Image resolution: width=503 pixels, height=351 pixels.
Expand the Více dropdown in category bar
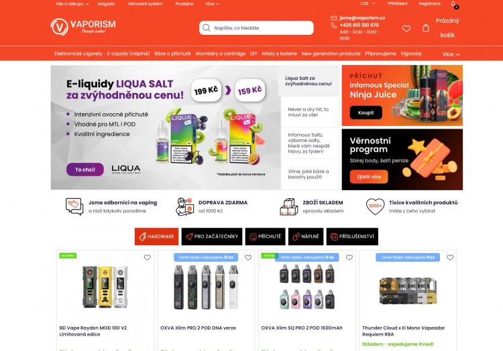451,54
